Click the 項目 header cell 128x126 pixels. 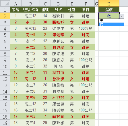tap(86, 10)
